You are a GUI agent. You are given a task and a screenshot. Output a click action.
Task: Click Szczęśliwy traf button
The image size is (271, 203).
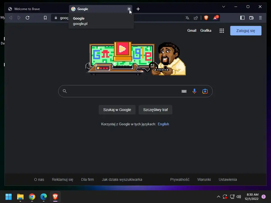155,110
